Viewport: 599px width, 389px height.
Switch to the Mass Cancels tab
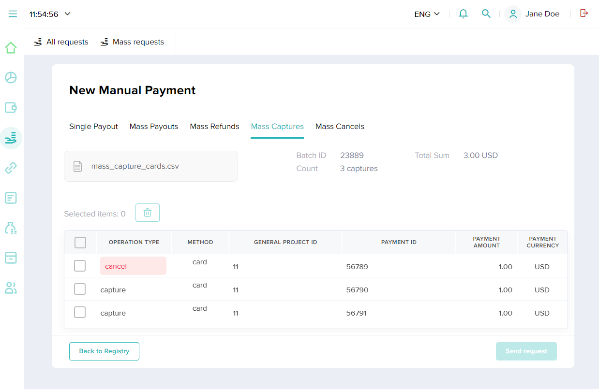point(340,127)
